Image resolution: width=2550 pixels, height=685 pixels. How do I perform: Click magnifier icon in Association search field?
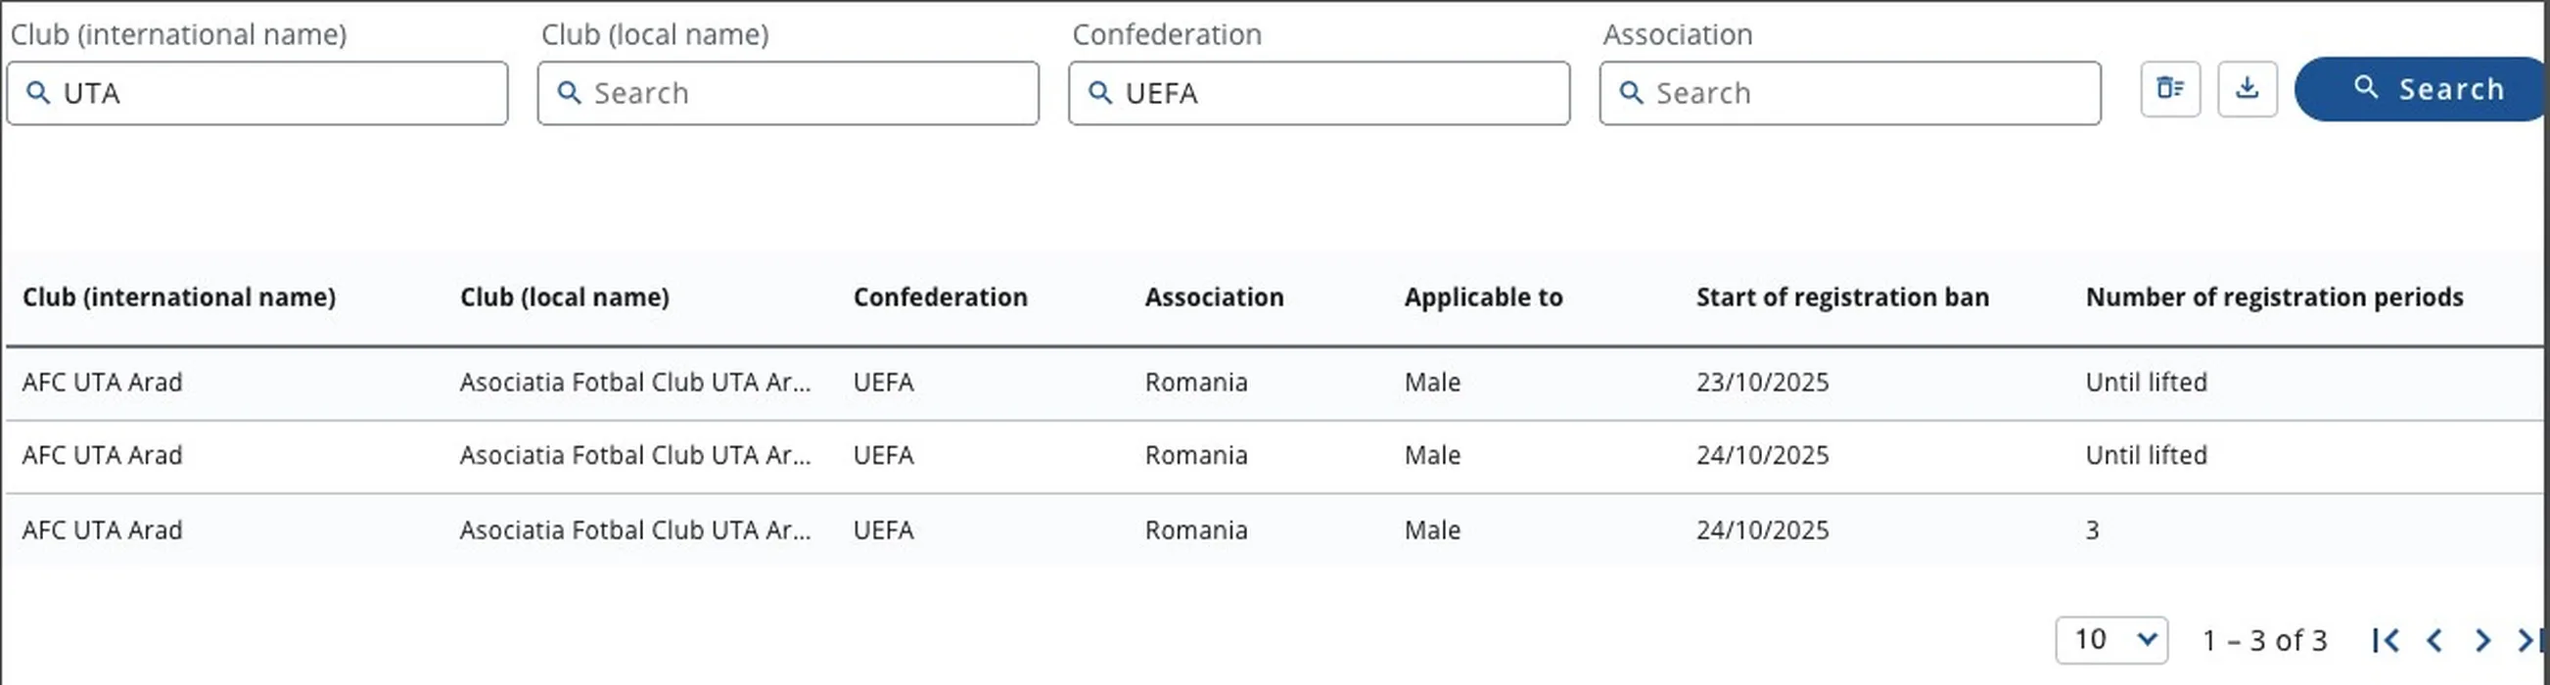point(1631,93)
